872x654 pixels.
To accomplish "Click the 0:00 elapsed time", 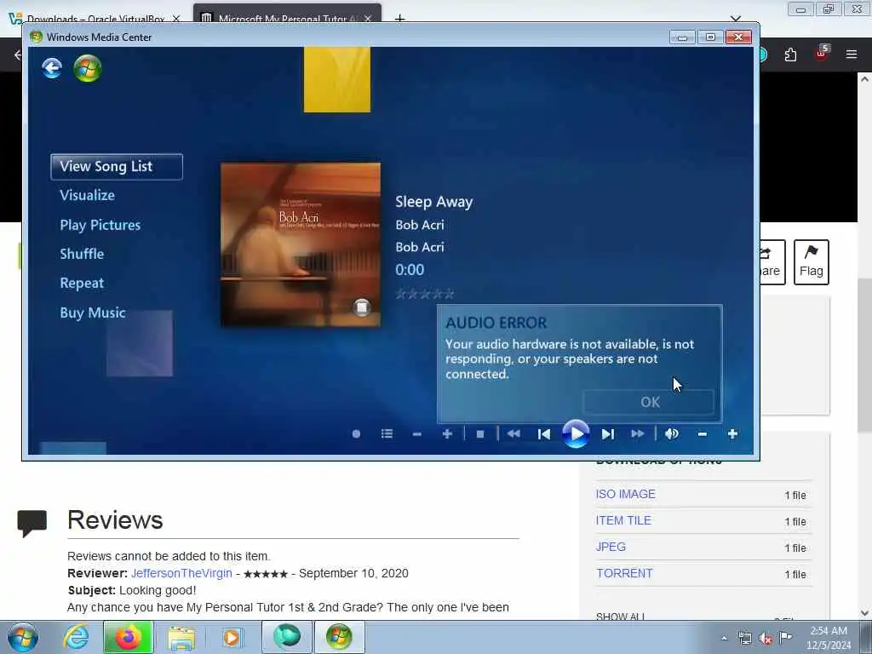I will pos(410,270).
